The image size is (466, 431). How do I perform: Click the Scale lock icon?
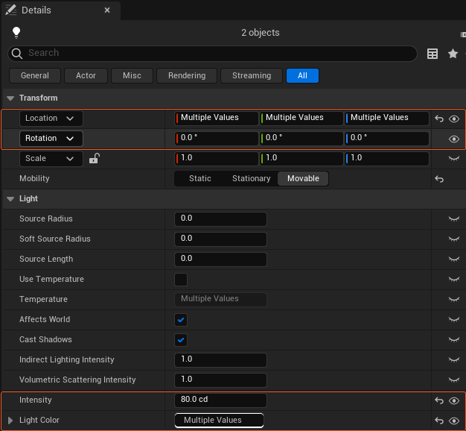click(95, 159)
